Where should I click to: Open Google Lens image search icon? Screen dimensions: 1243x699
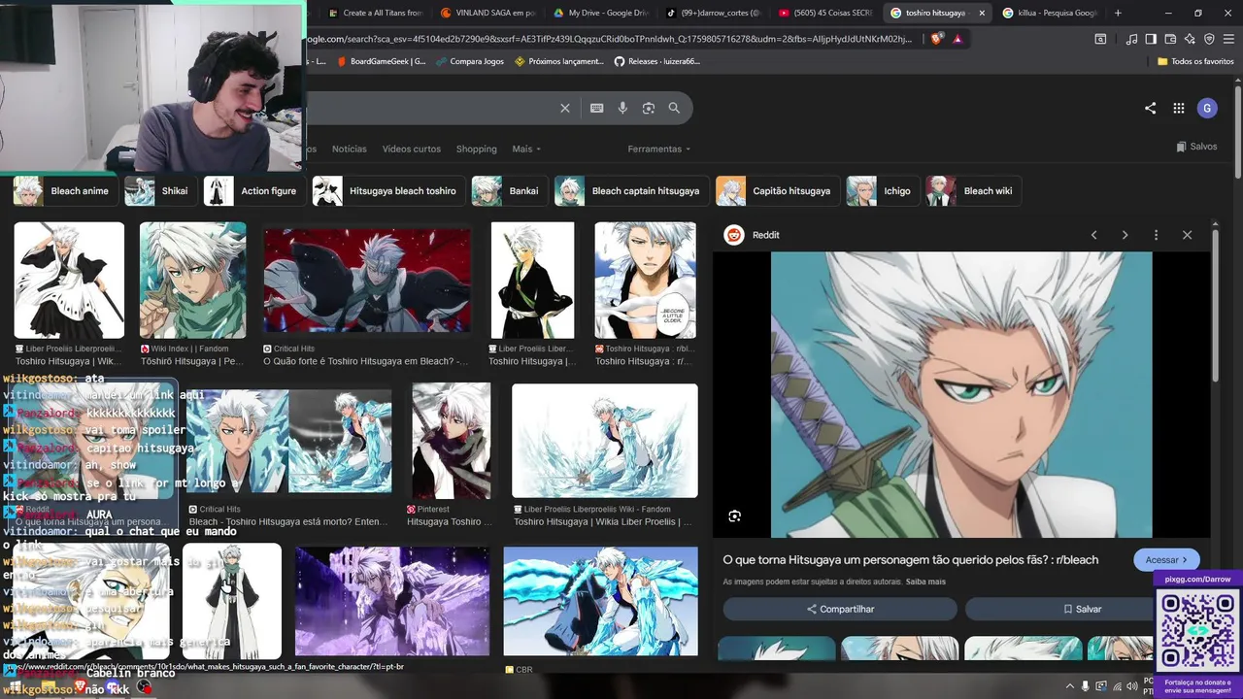(x=649, y=108)
